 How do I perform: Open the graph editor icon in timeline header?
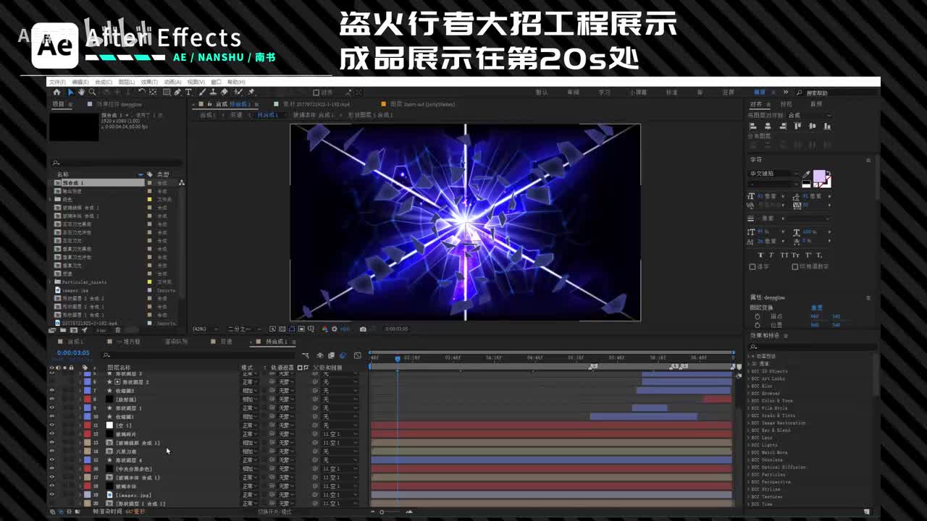pos(358,355)
